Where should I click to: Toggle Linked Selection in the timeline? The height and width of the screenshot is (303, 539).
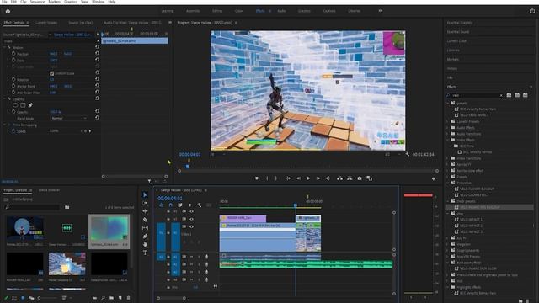coord(179,205)
